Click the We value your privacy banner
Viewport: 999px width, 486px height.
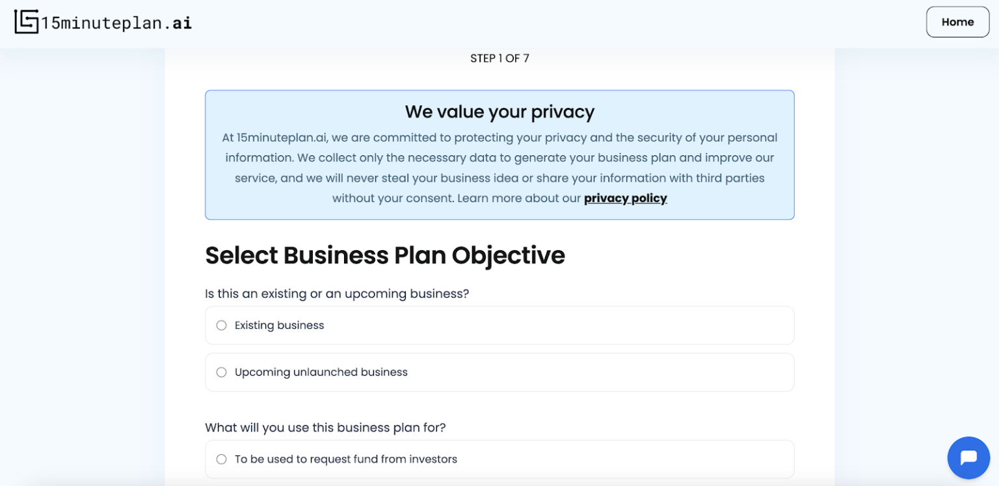(x=499, y=155)
